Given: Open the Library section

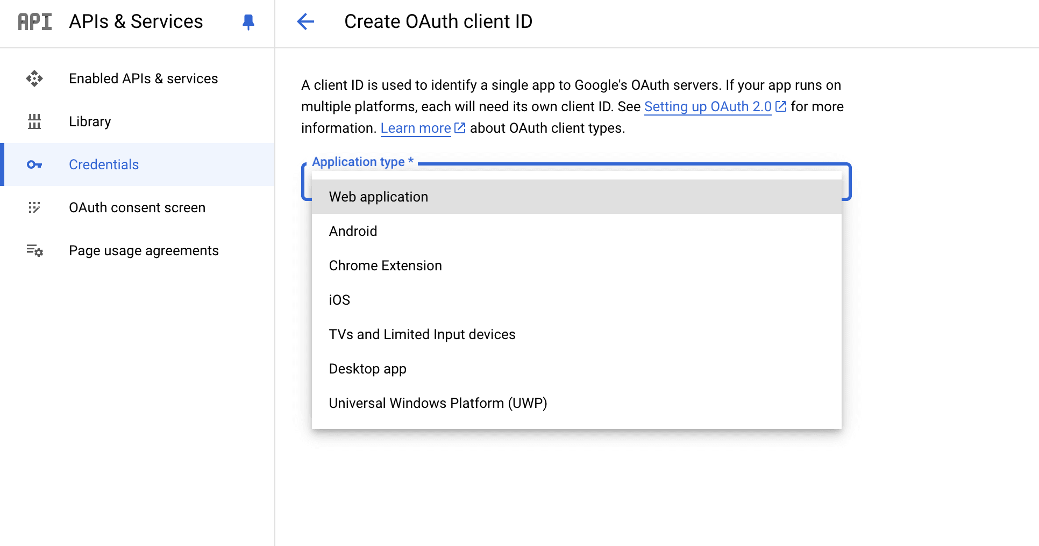Looking at the screenshot, I should pos(137,121).
